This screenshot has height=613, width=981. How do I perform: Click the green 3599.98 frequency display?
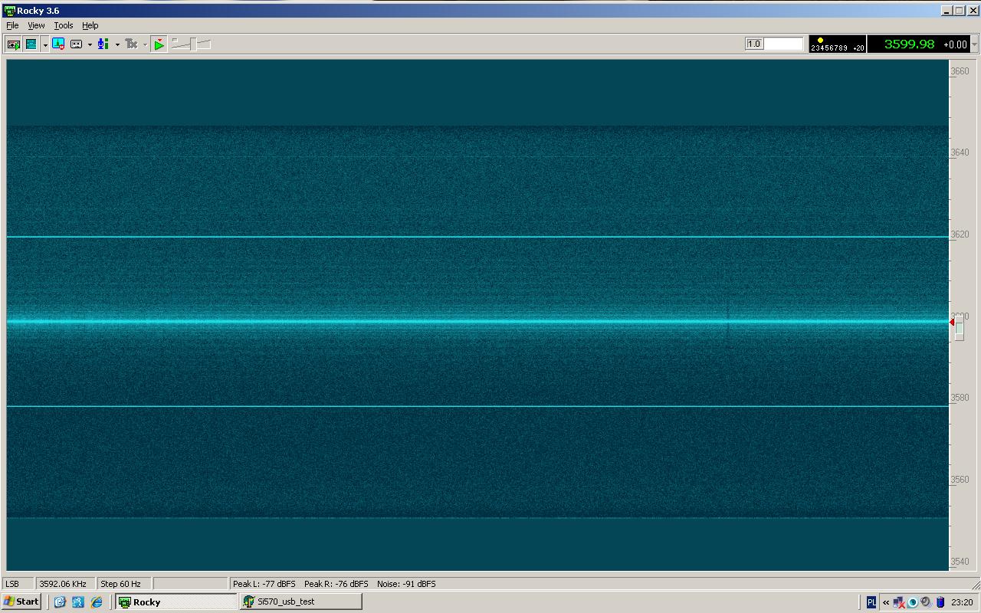[x=909, y=44]
